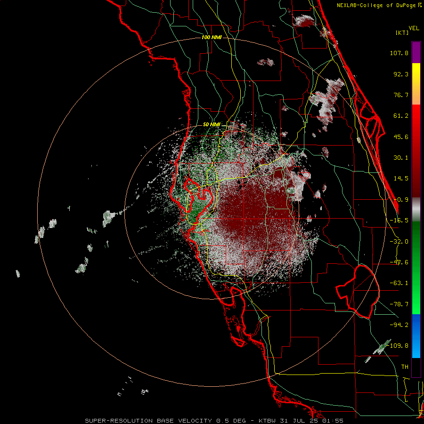
Task: Select the purple segment of the color bar
Action: click(416, 52)
